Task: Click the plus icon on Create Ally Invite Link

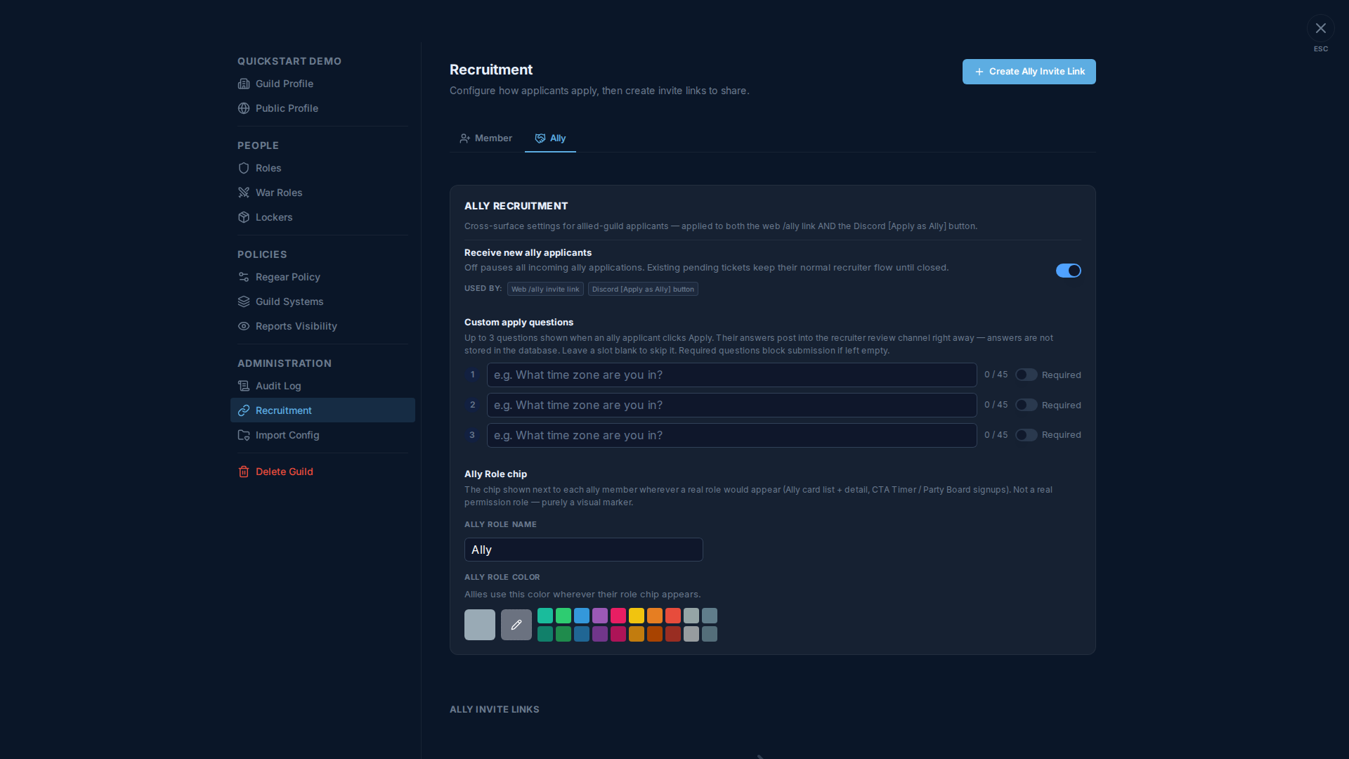Action: [x=979, y=72]
